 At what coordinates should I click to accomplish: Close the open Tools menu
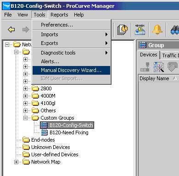[x=39, y=15]
